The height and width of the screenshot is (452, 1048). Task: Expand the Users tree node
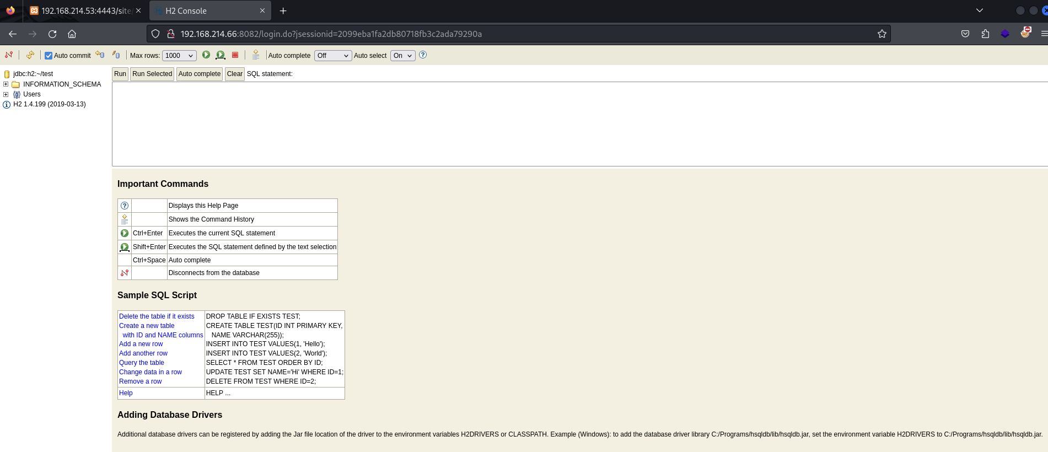[x=6, y=94]
